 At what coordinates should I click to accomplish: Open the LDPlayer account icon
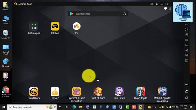coord(157,4)
